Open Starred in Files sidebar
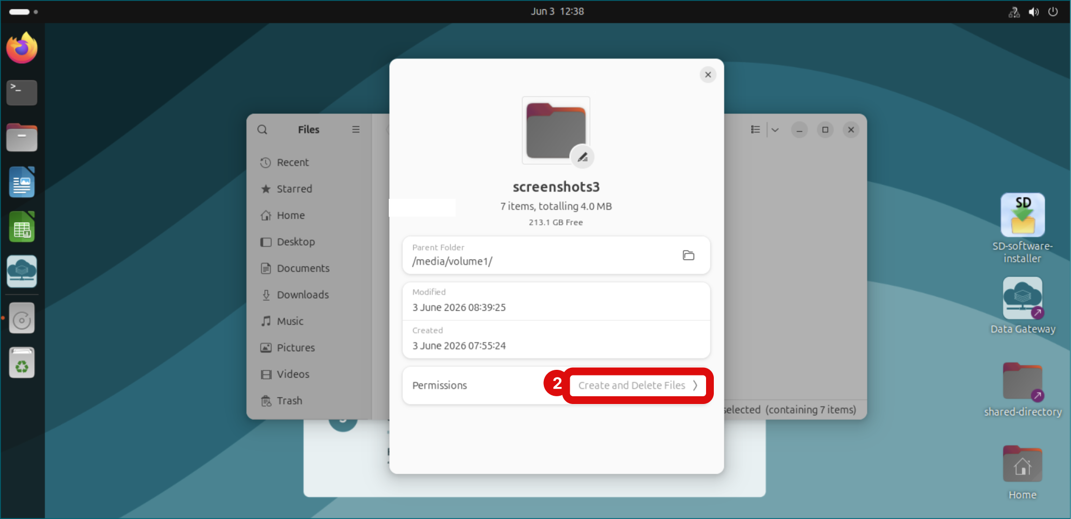Screen dimensions: 1071x519 click(309, 189)
